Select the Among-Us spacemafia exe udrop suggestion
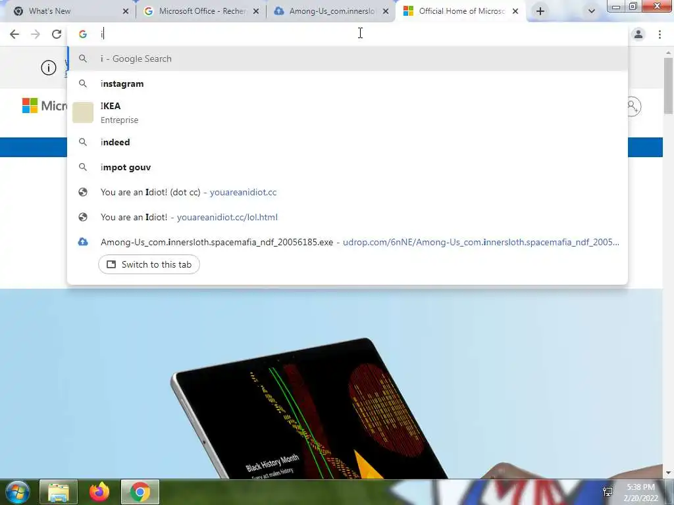674x505 pixels. point(348,242)
